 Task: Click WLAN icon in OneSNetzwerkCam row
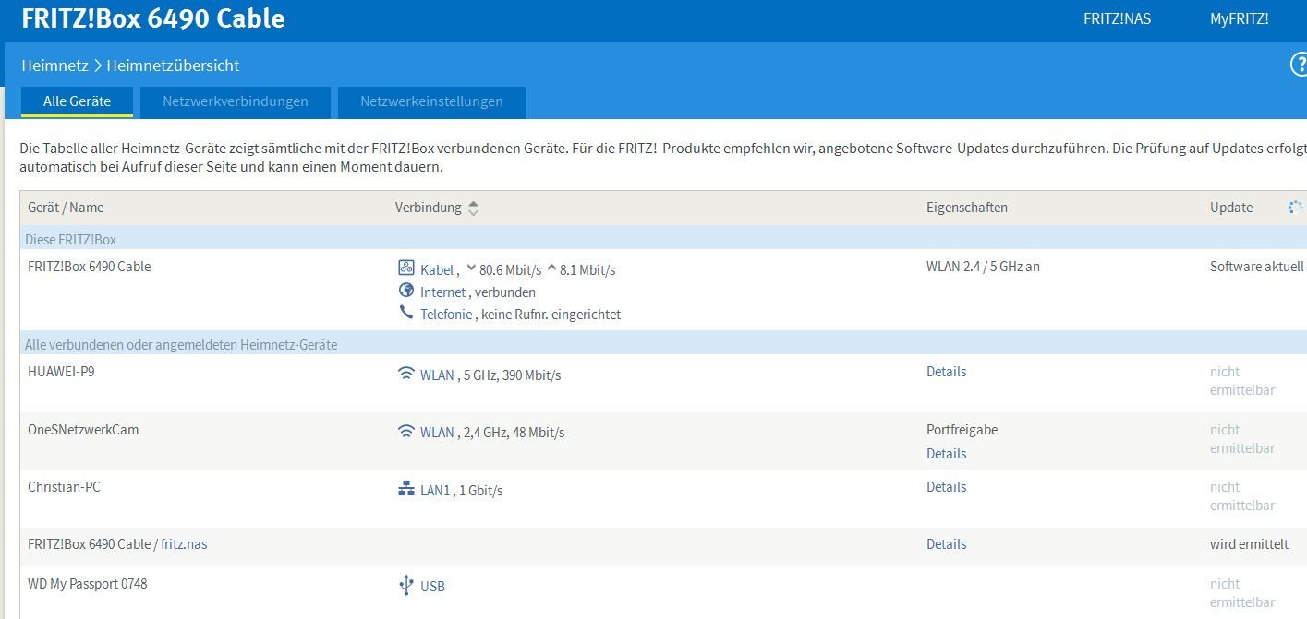(x=406, y=431)
